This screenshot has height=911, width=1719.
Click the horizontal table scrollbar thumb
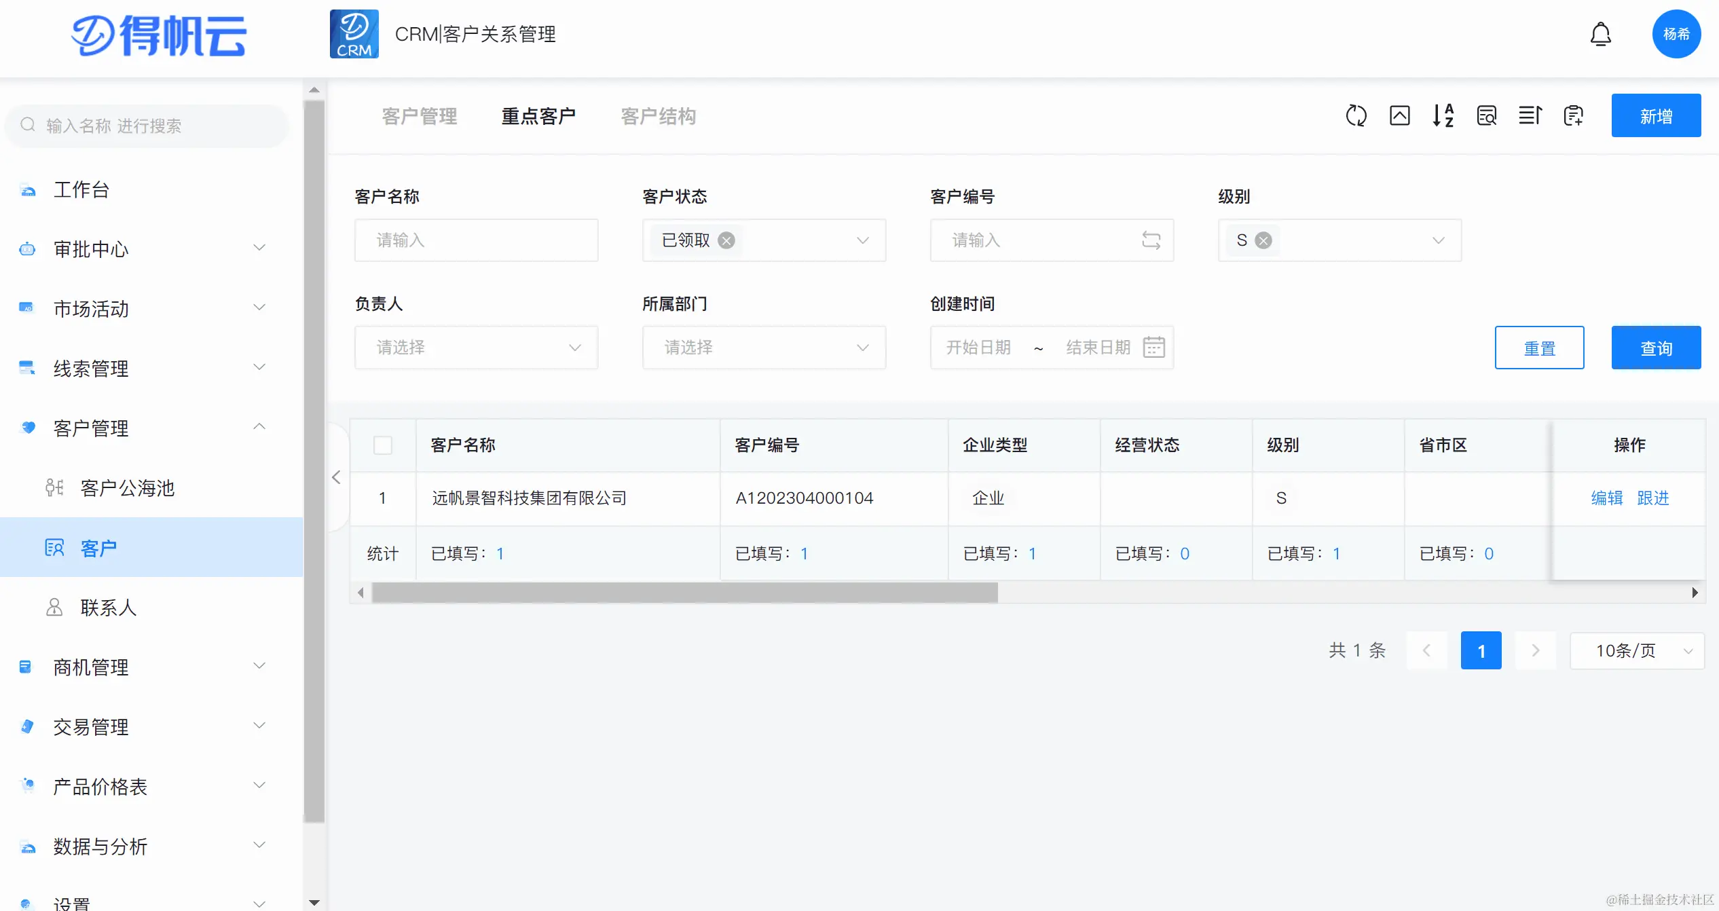[x=684, y=593]
